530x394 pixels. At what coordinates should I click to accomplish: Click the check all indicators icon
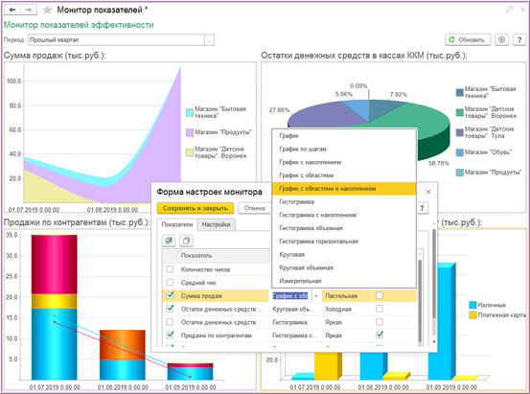point(169,241)
